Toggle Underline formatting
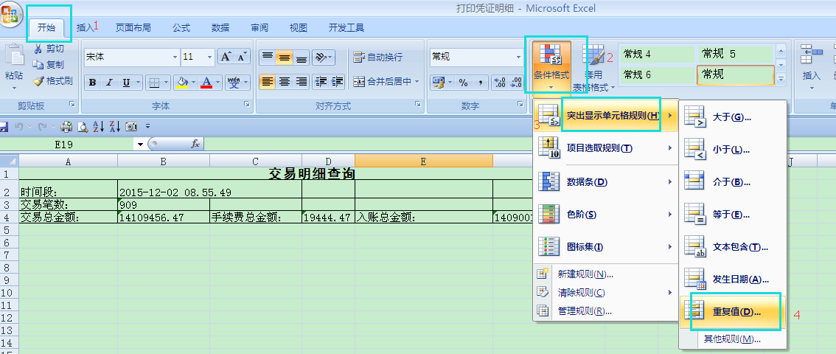Viewport: 836px width, 354px height. click(126, 82)
